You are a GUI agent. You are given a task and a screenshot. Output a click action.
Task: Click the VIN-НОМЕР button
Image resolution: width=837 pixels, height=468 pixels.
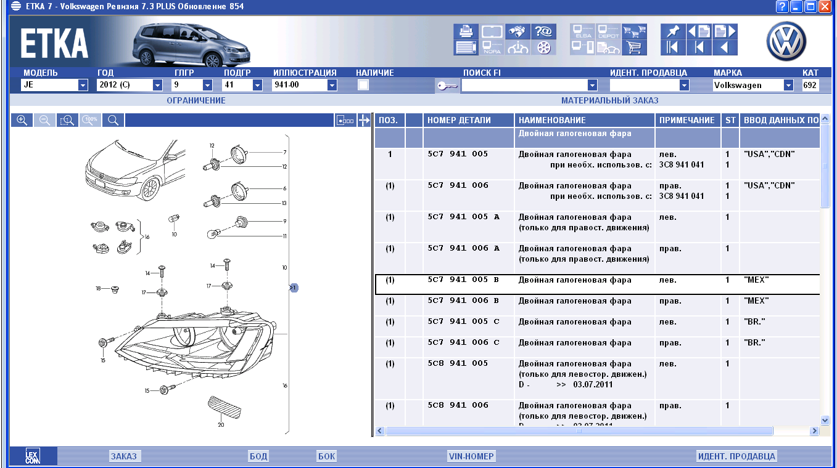pyautogui.click(x=471, y=456)
